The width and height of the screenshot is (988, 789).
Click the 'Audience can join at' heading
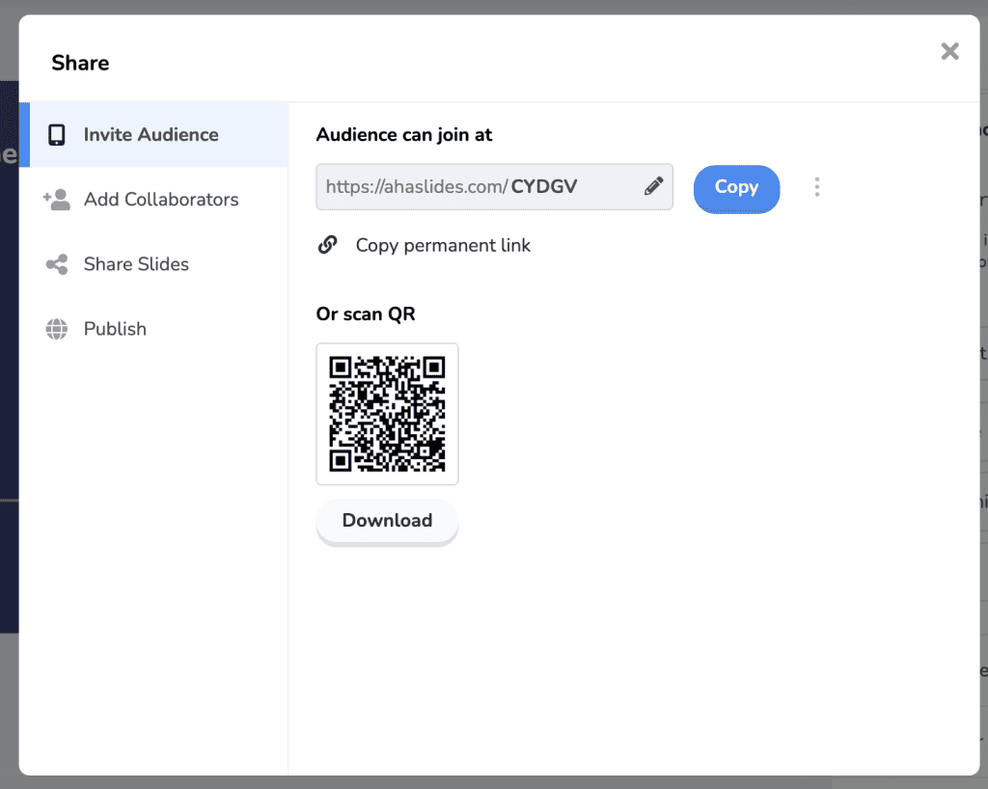coord(404,135)
